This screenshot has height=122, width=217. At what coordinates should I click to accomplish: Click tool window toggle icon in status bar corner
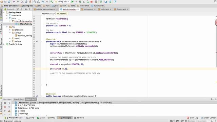(1, 121)
